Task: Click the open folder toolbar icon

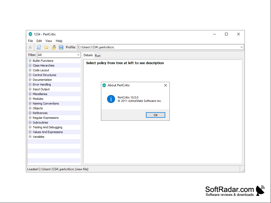Action: (x=46, y=47)
